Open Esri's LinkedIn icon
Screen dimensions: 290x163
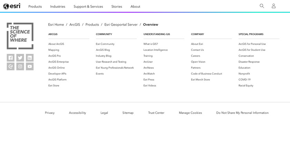pyautogui.click(x=30, y=58)
